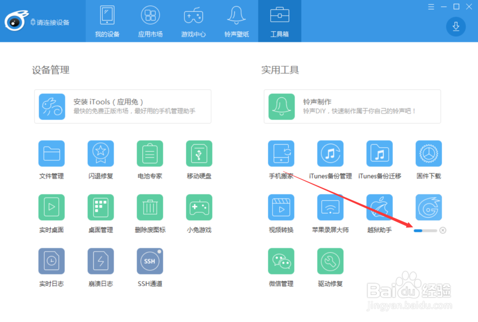
Task: Cancel the 越狱助手 download progress
Action: (443, 229)
